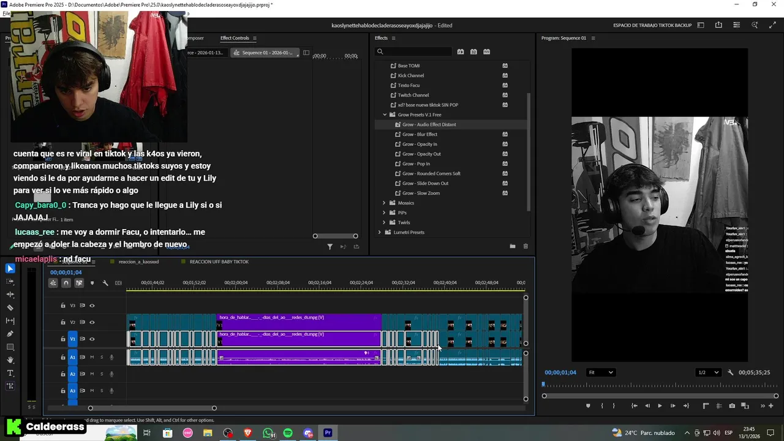Image resolution: width=784 pixels, height=441 pixels.
Task: Click Export Frame camera icon
Action: pyautogui.click(x=732, y=405)
